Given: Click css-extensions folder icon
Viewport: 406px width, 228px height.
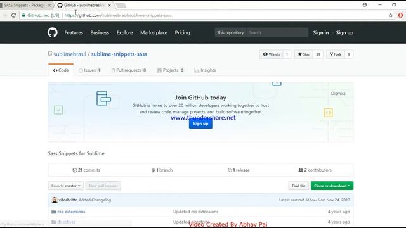Looking at the screenshot, I should click(x=53, y=212).
